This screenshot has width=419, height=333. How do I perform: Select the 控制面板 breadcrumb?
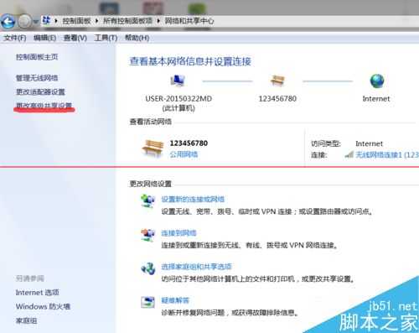(x=76, y=21)
